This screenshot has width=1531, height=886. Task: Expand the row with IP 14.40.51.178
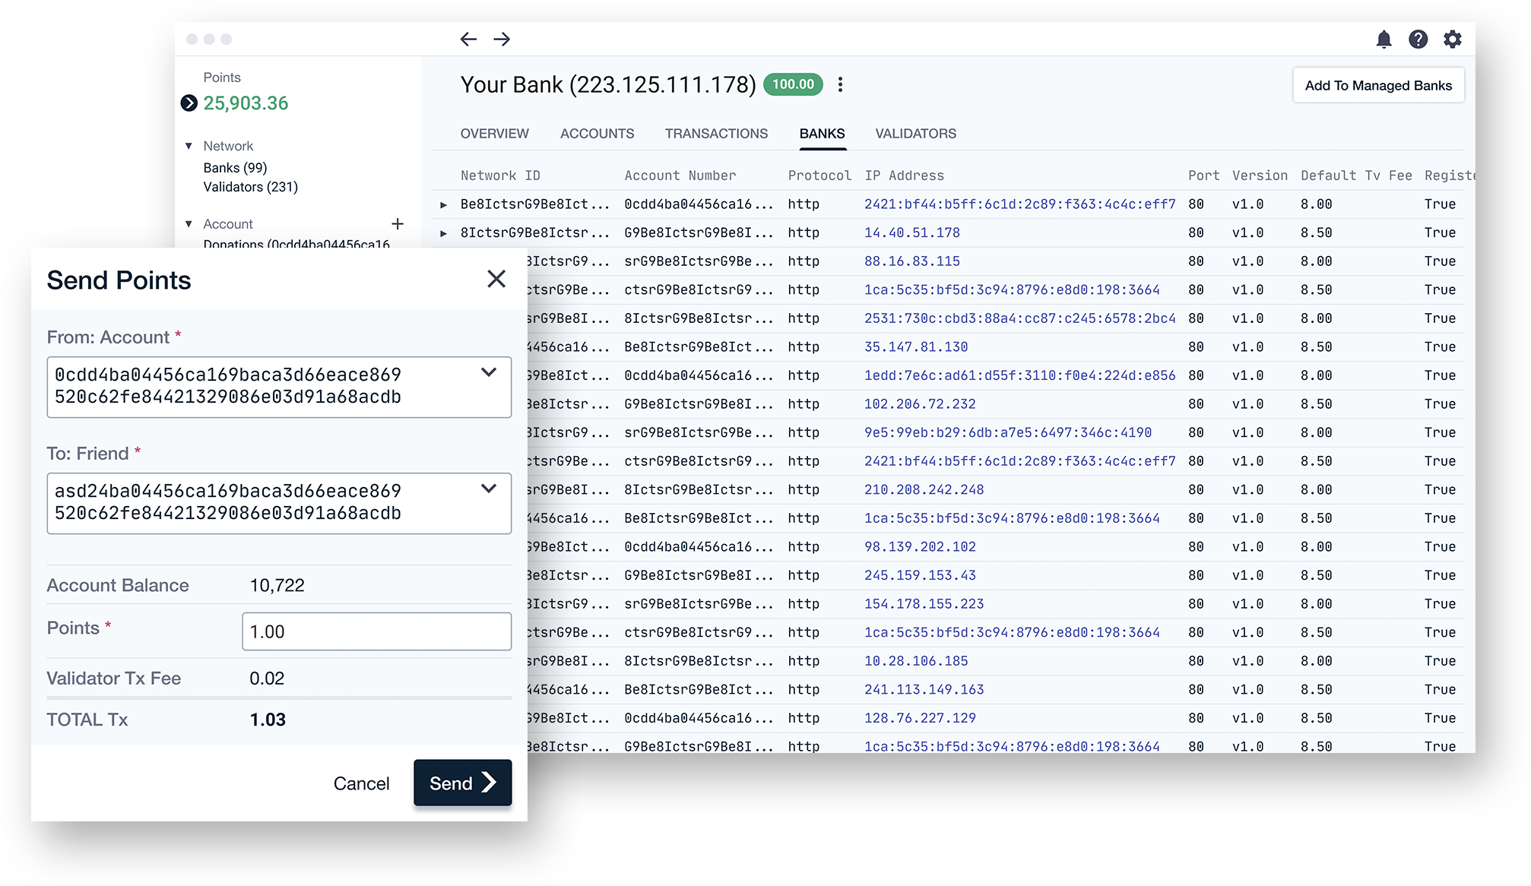coord(444,233)
